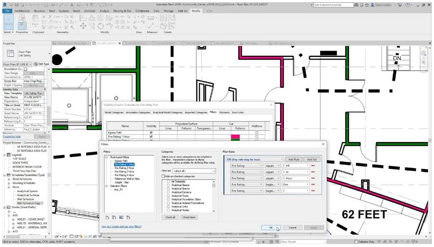
Task: Collapse the Selection Filters tree node
Action: [x=106, y=186]
